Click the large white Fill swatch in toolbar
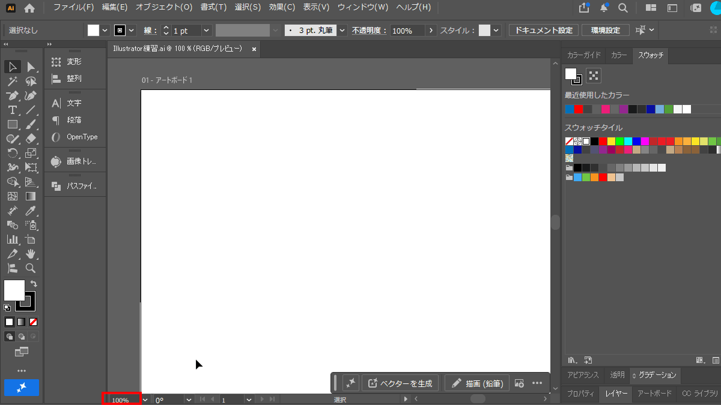 (x=14, y=290)
